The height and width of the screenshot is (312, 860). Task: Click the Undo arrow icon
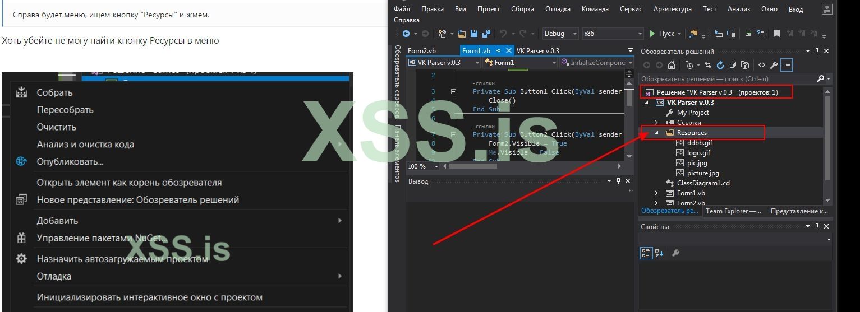503,34
